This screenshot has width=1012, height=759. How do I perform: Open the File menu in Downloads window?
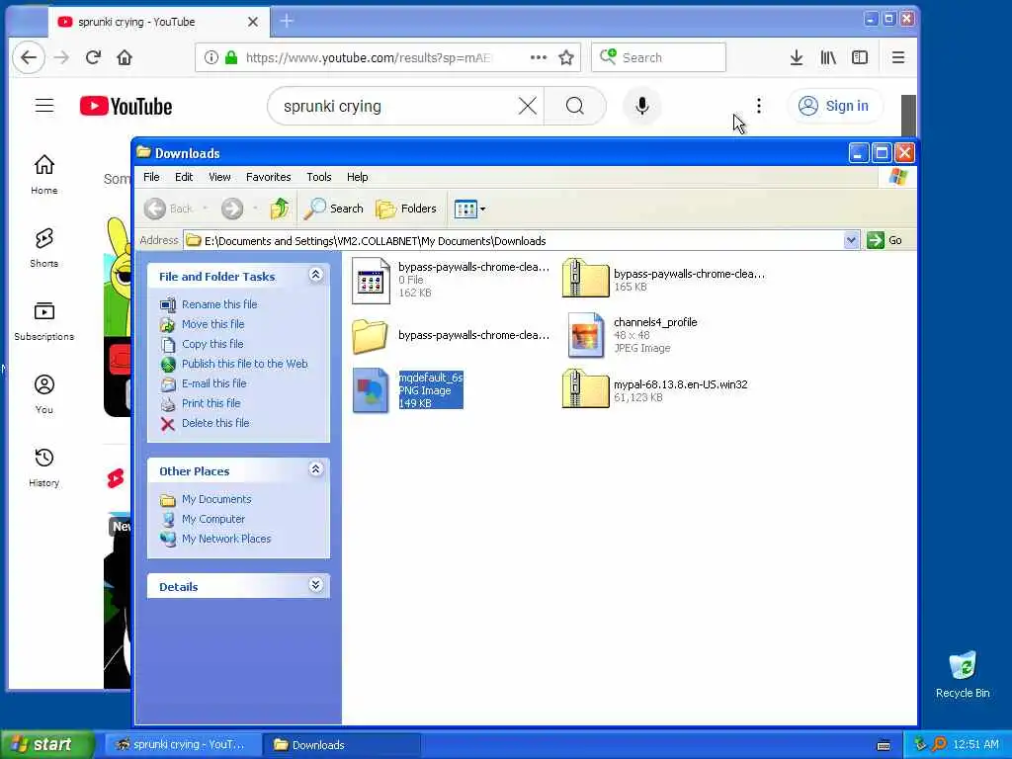click(x=151, y=177)
